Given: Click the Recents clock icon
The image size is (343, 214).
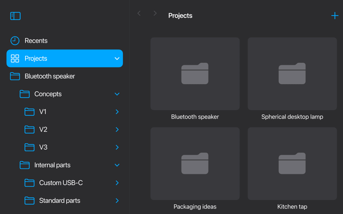Looking at the screenshot, I should (x=15, y=41).
